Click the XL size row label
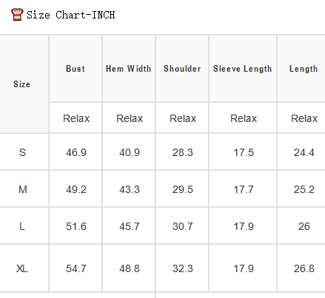The image size is (325, 298). click(22, 268)
